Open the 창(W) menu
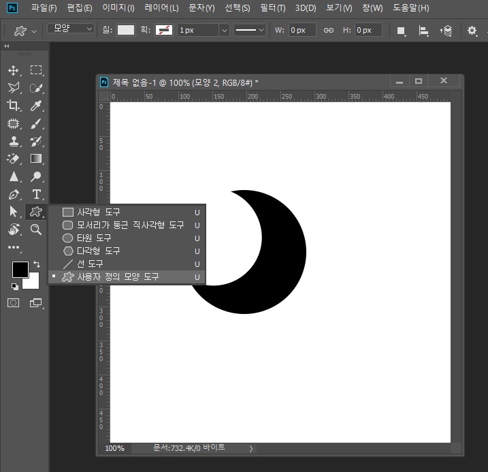 pos(372,7)
